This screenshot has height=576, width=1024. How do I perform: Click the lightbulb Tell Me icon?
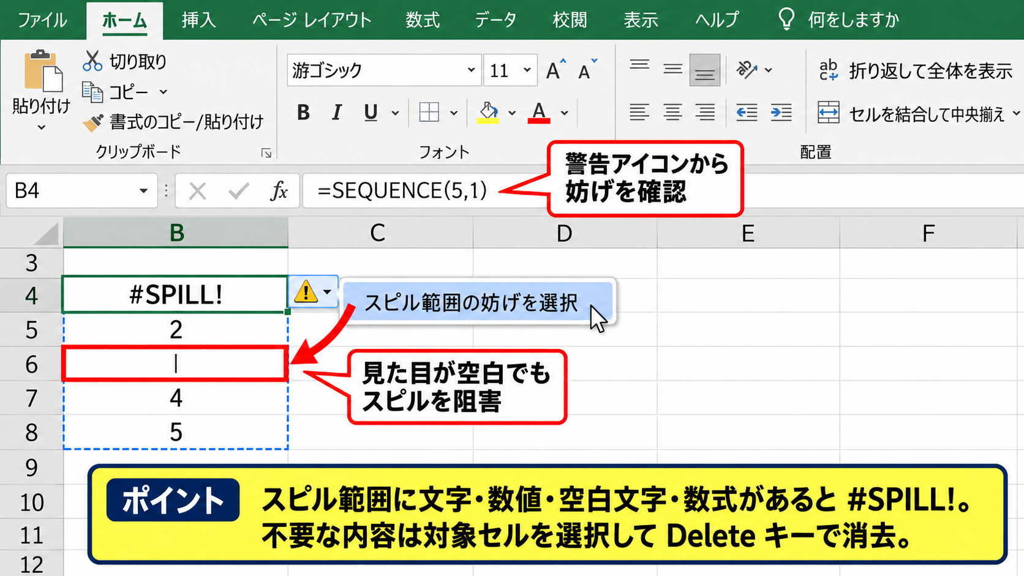coord(786,20)
